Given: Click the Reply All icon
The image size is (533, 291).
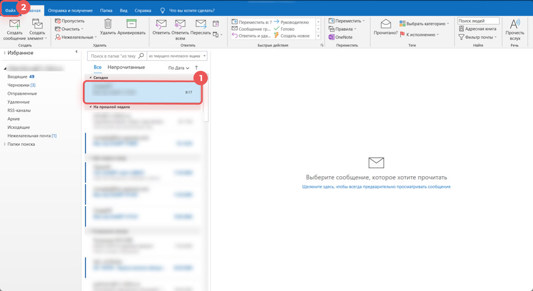Looking at the screenshot, I should coord(180,24).
